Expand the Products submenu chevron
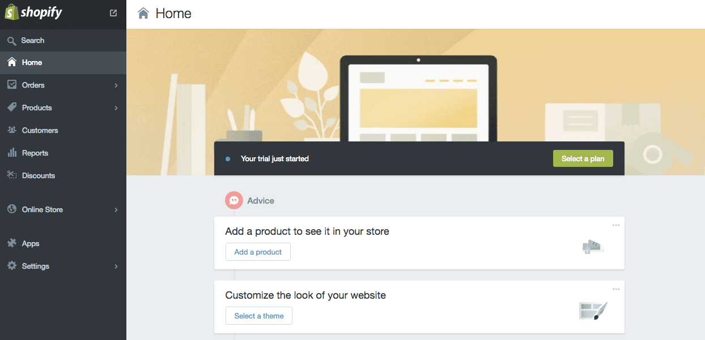This screenshot has height=340, width=705. (116, 108)
